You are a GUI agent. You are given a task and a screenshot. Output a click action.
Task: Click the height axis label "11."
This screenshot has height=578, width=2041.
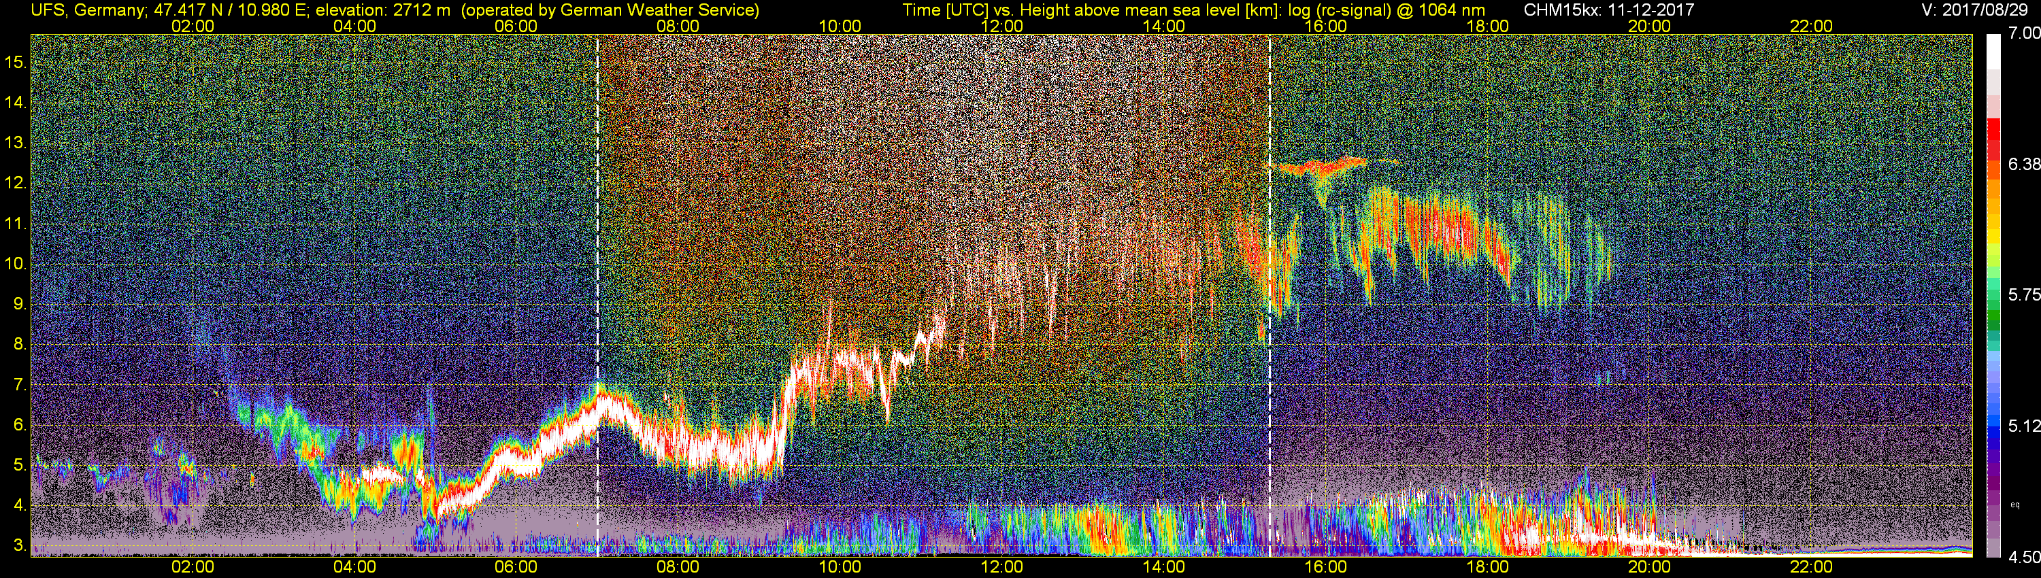coord(16,224)
